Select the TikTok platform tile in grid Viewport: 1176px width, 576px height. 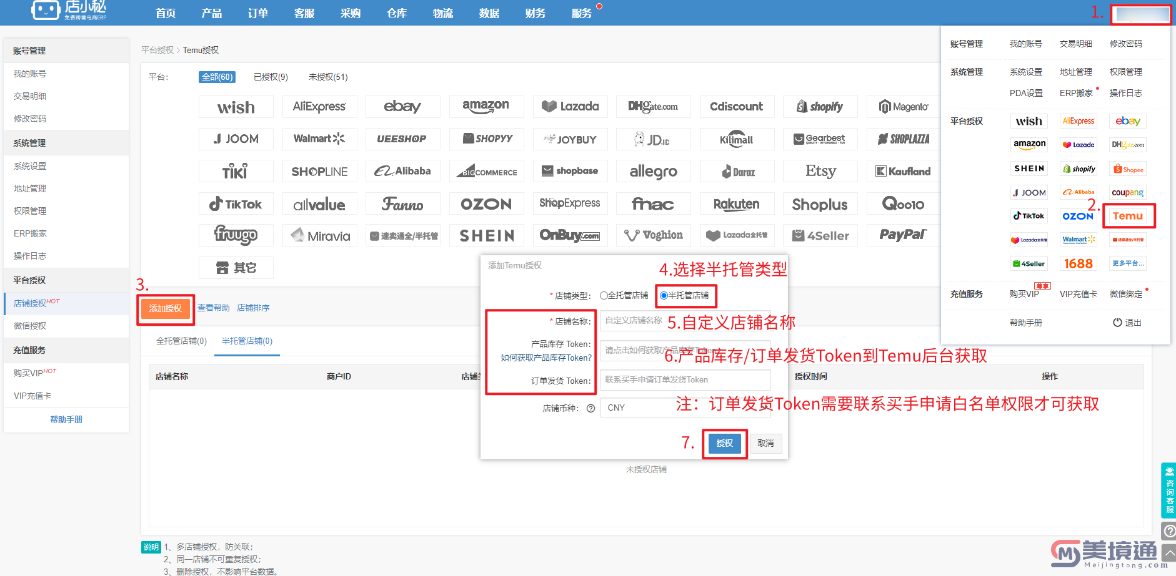pyautogui.click(x=236, y=204)
